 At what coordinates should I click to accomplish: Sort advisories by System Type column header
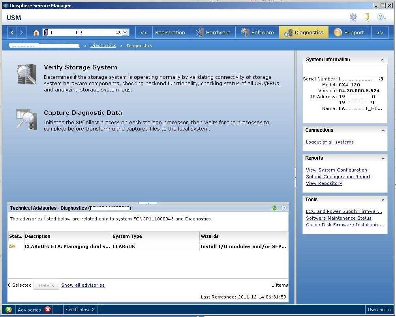(156, 236)
